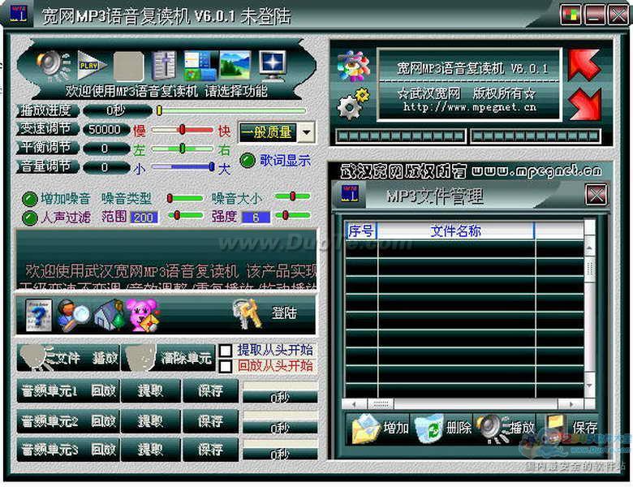Adjust the 范围 range slider
This screenshot has height=487, width=633.
[185, 215]
